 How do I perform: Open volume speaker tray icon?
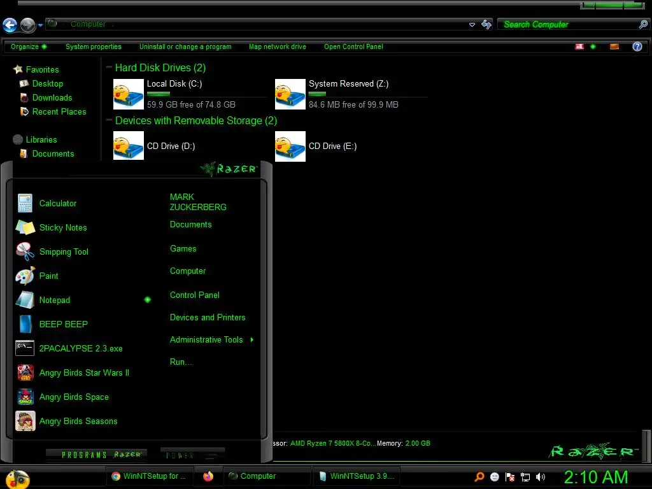pos(541,476)
